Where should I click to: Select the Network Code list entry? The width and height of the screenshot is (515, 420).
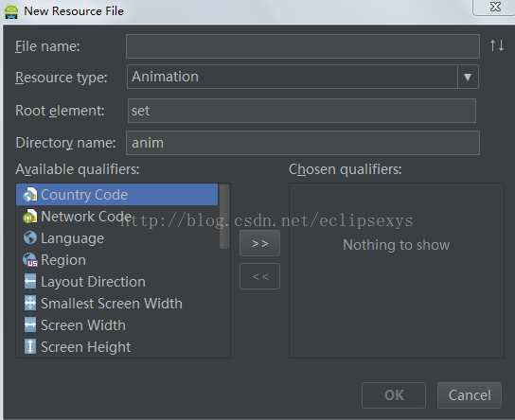(x=117, y=217)
